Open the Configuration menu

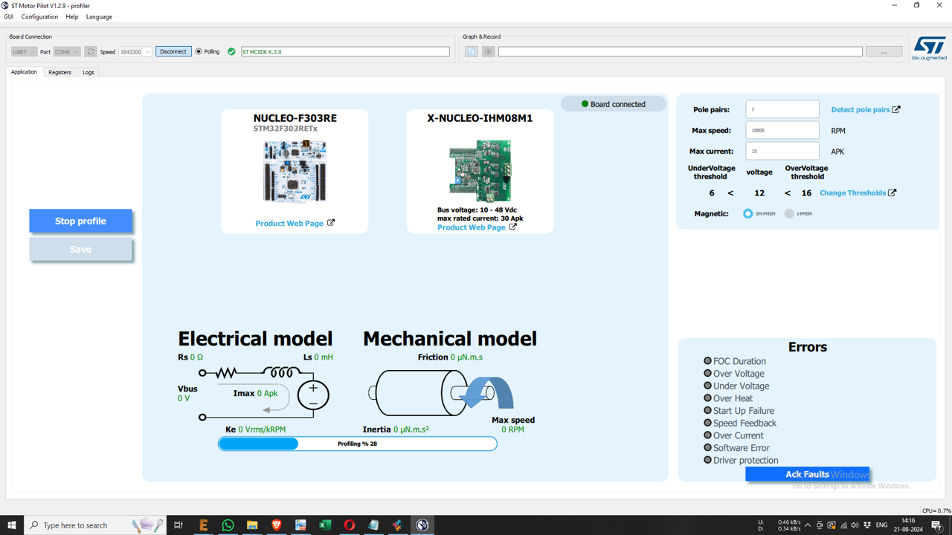click(39, 16)
